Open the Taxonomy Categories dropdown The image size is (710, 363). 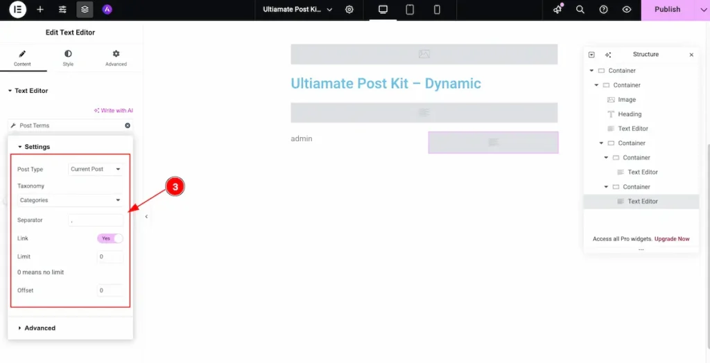70,200
